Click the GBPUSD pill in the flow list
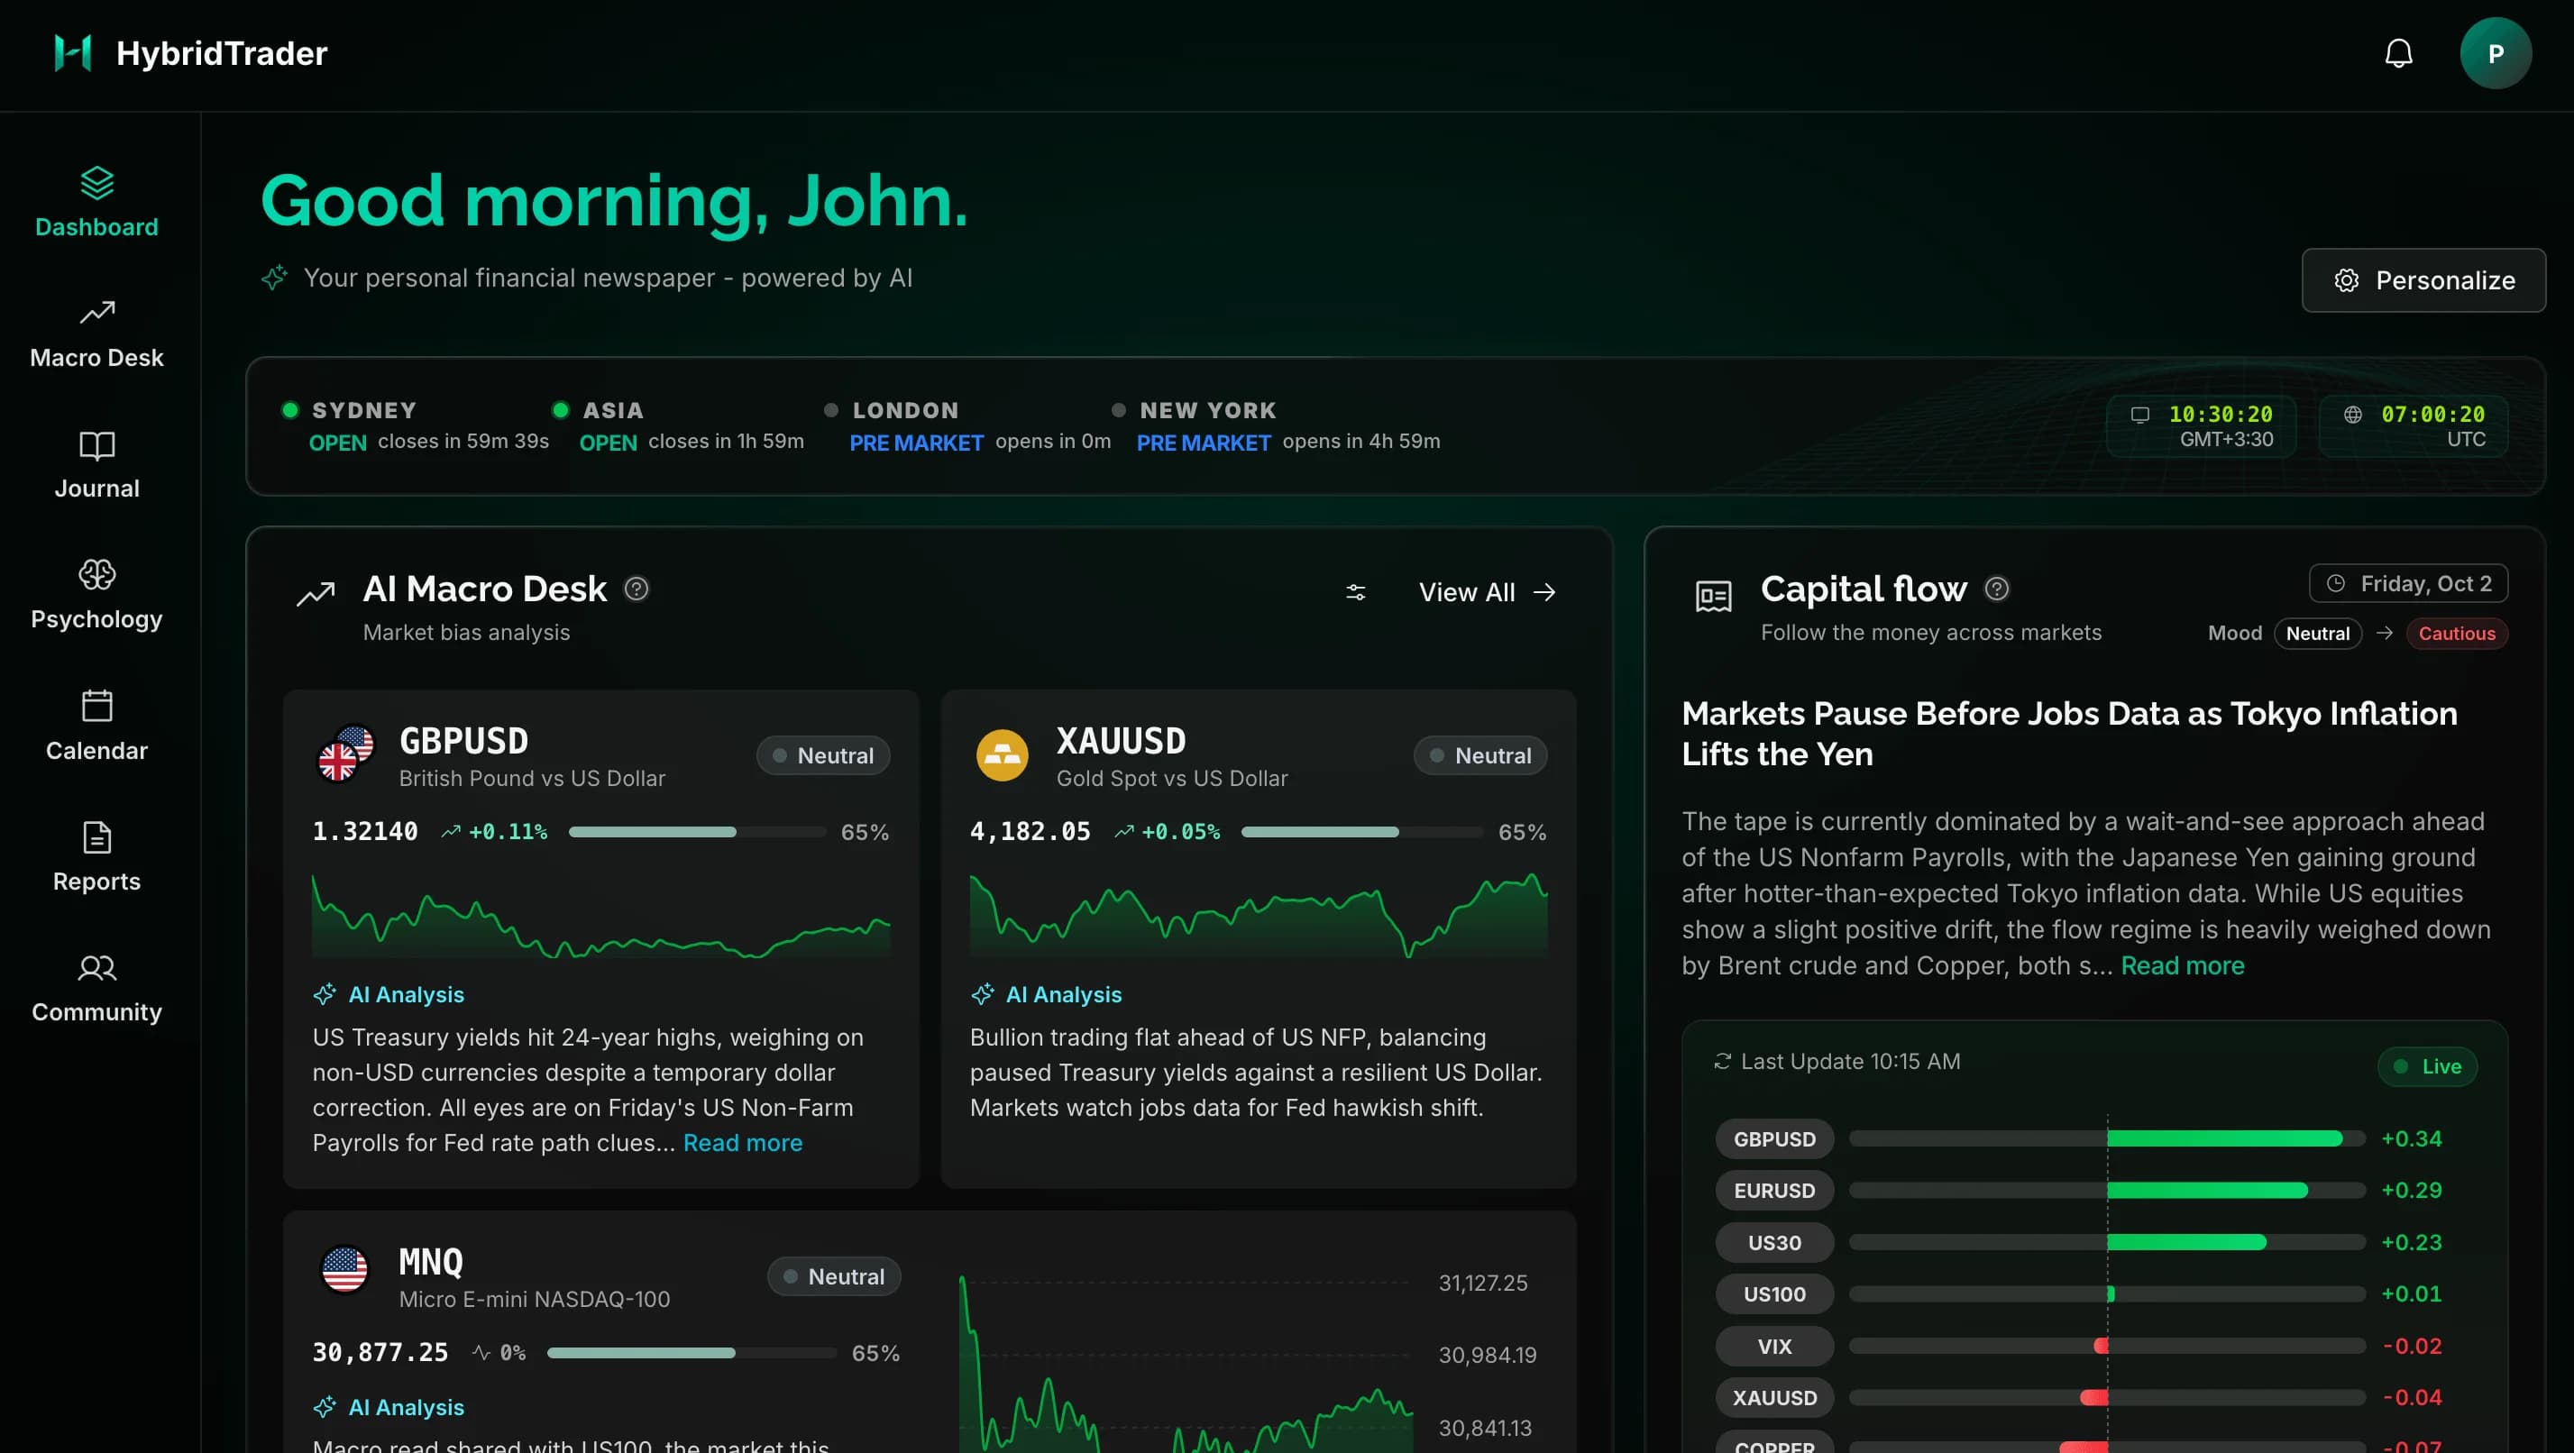Screen dimensions: 2574x1453 coord(1773,1139)
